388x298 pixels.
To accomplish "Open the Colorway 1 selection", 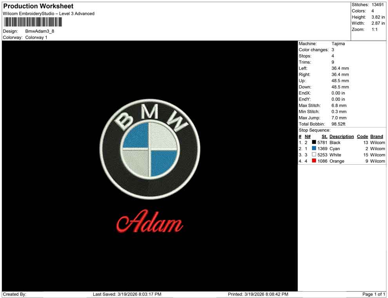I will coord(37,38).
